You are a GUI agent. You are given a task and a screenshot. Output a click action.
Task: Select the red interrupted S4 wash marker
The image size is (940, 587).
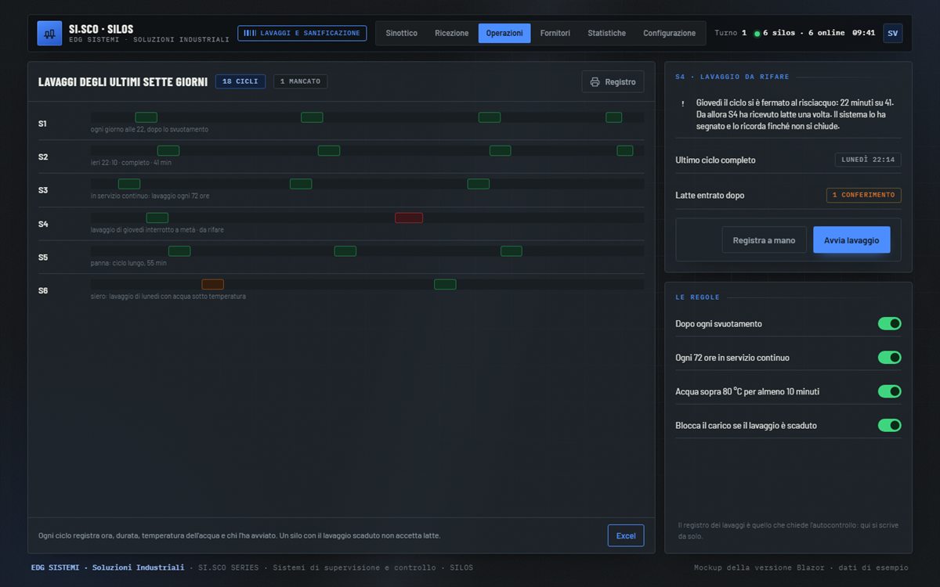tap(409, 218)
